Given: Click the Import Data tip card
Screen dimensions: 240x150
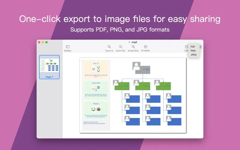Looking at the screenshot, I should (96, 90).
